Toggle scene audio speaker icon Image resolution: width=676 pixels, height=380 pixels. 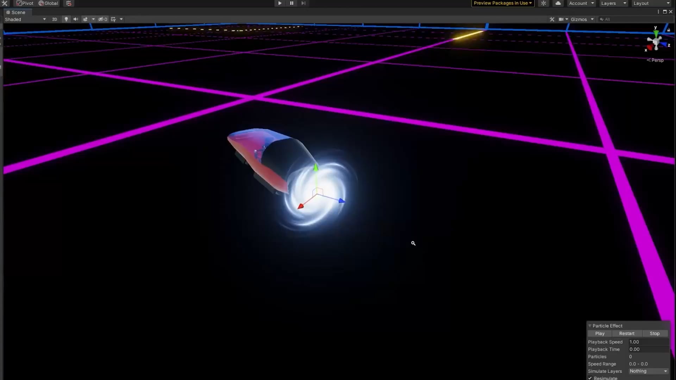75,19
